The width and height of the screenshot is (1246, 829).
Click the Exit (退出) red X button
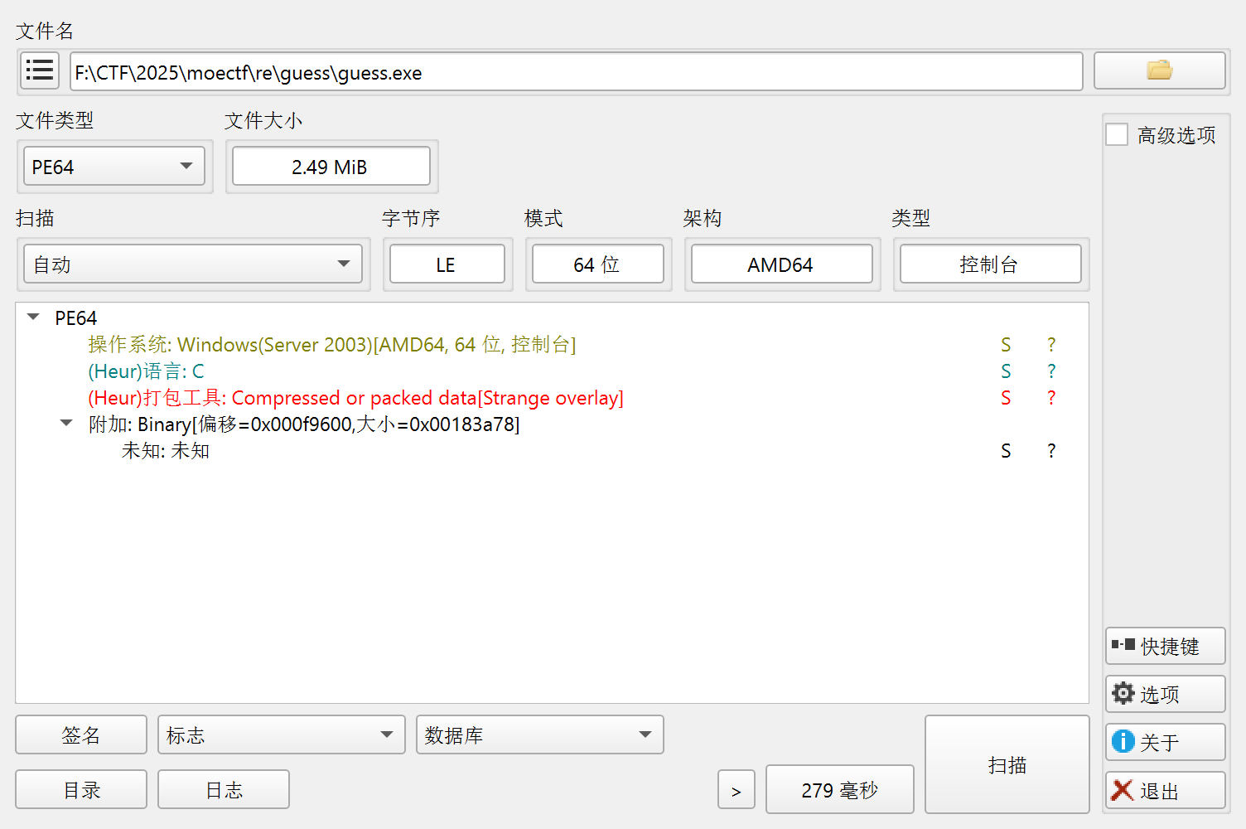click(x=1164, y=791)
